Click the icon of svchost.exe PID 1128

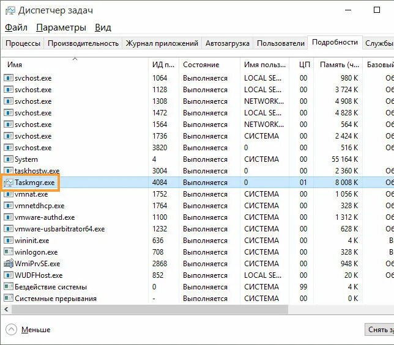[x=9, y=90]
